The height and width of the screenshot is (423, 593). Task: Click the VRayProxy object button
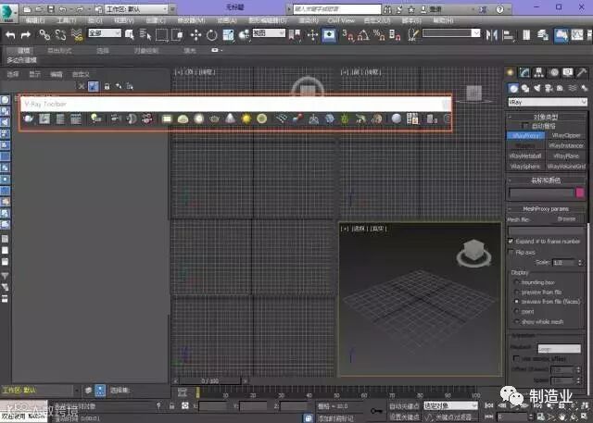[x=525, y=135]
